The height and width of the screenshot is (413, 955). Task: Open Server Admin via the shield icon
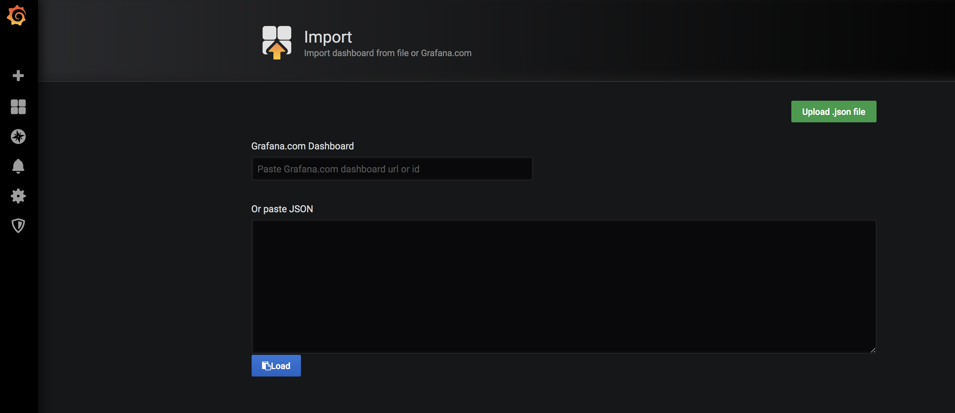[x=18, y=225]
